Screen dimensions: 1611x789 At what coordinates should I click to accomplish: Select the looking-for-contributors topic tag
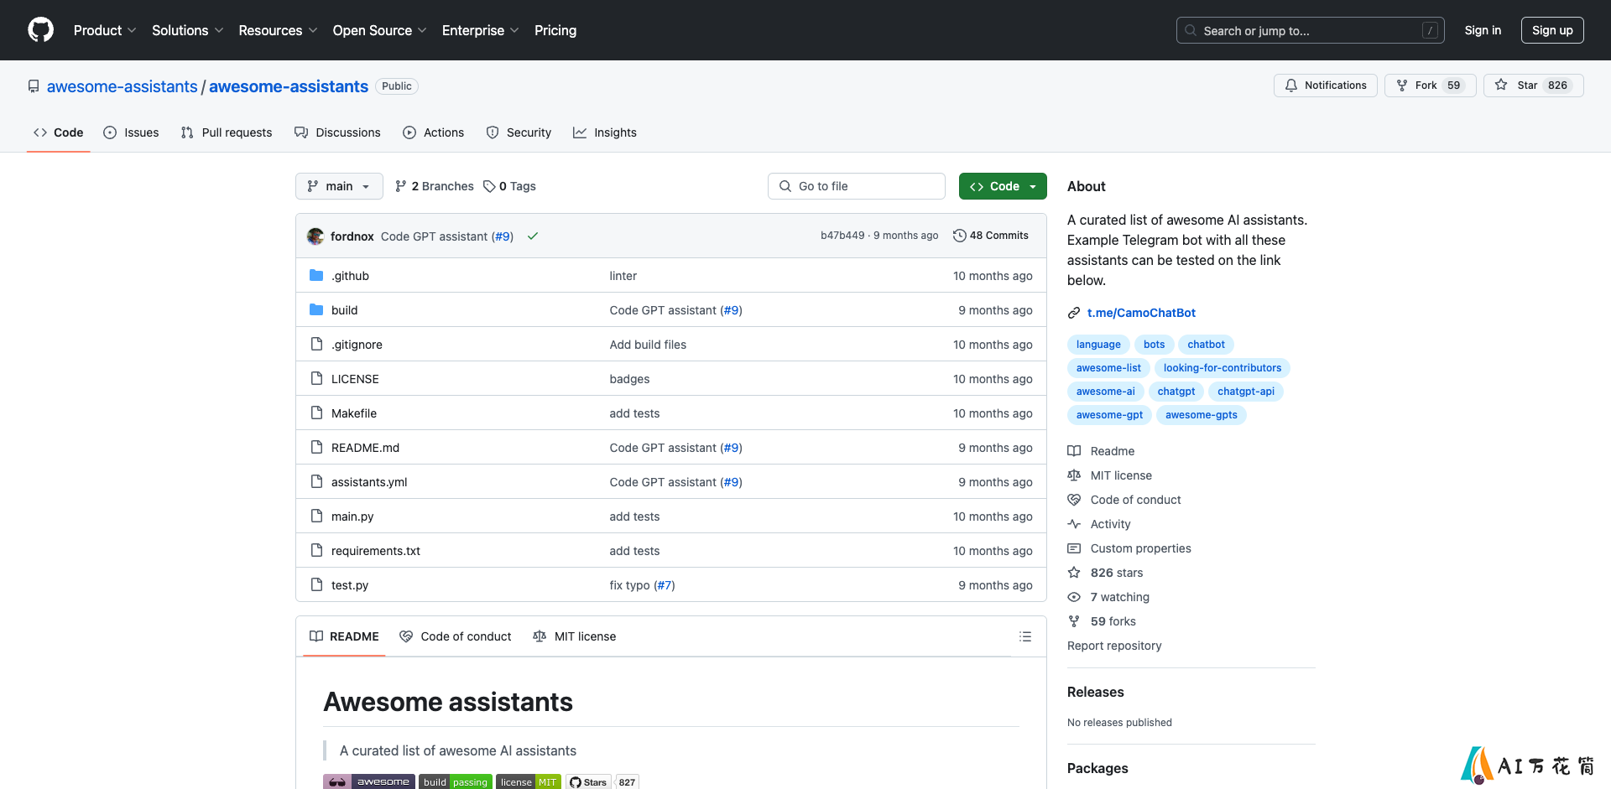point(1223,368)
